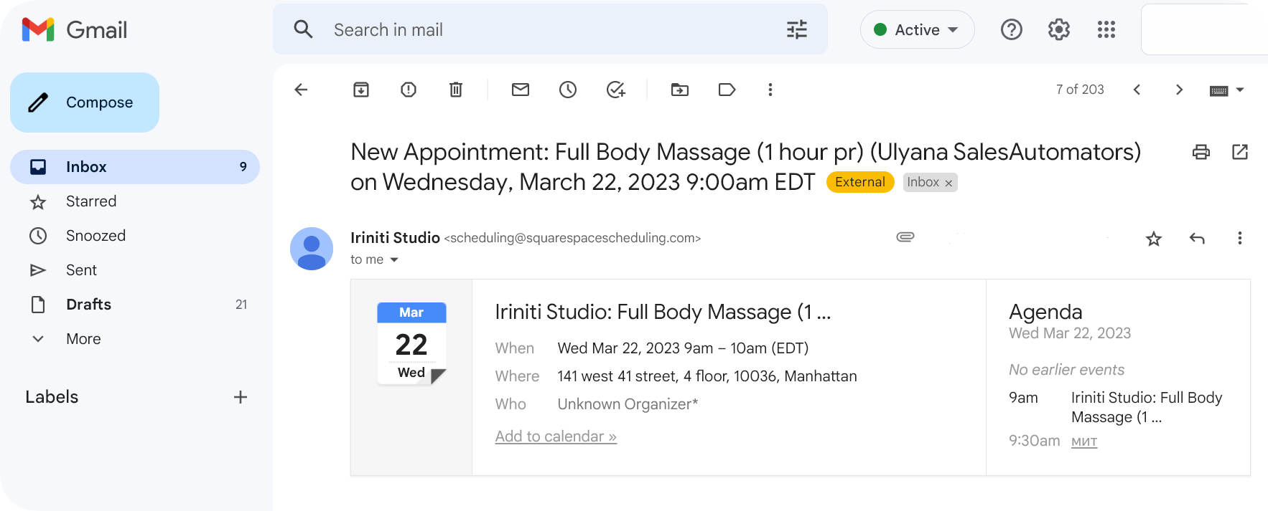Report this message as spam
Viewport: 1268px width, 511px height.
point(409,90)
